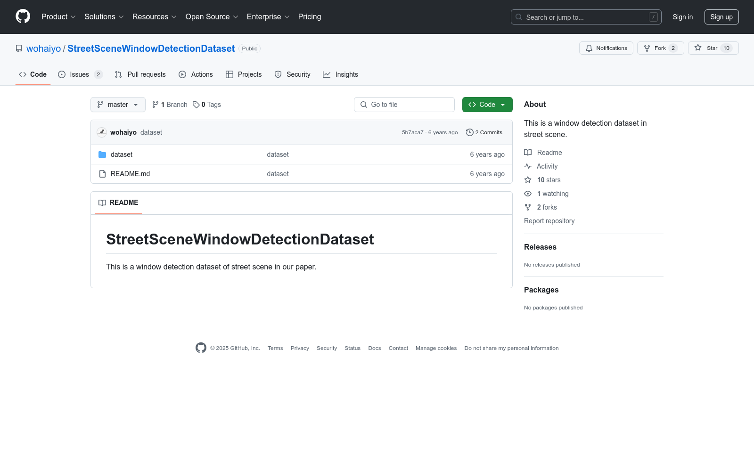Expand the Resources menu
Image resolution: width=754 pixels, height=471 pixels.
point(155,17)
